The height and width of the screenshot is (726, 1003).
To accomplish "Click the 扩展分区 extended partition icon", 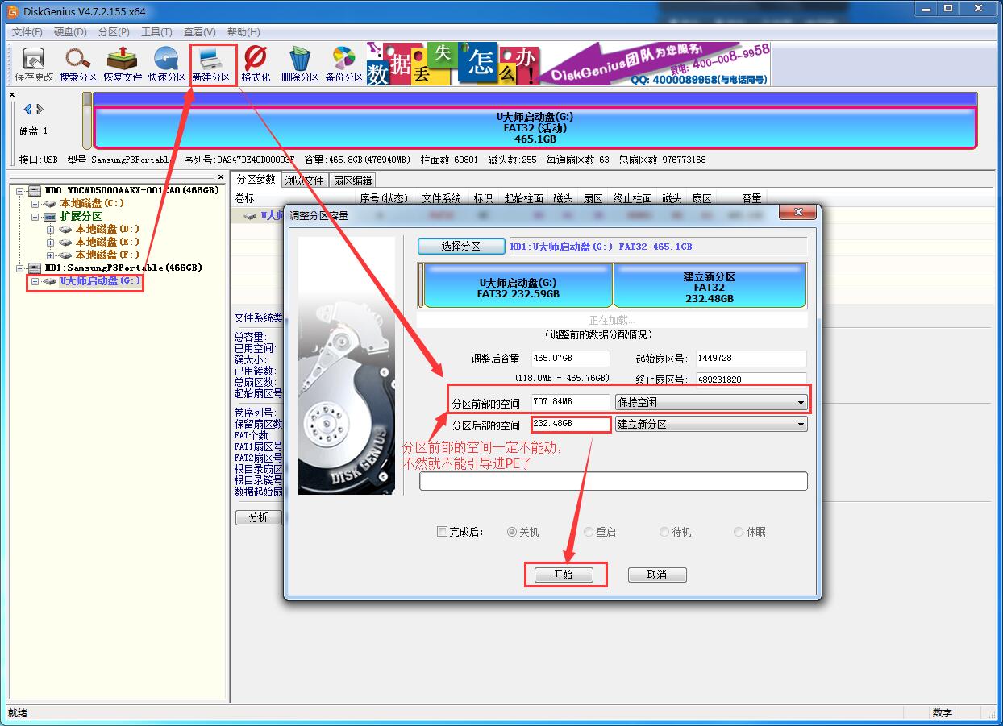I will click(x=50, y=217).
